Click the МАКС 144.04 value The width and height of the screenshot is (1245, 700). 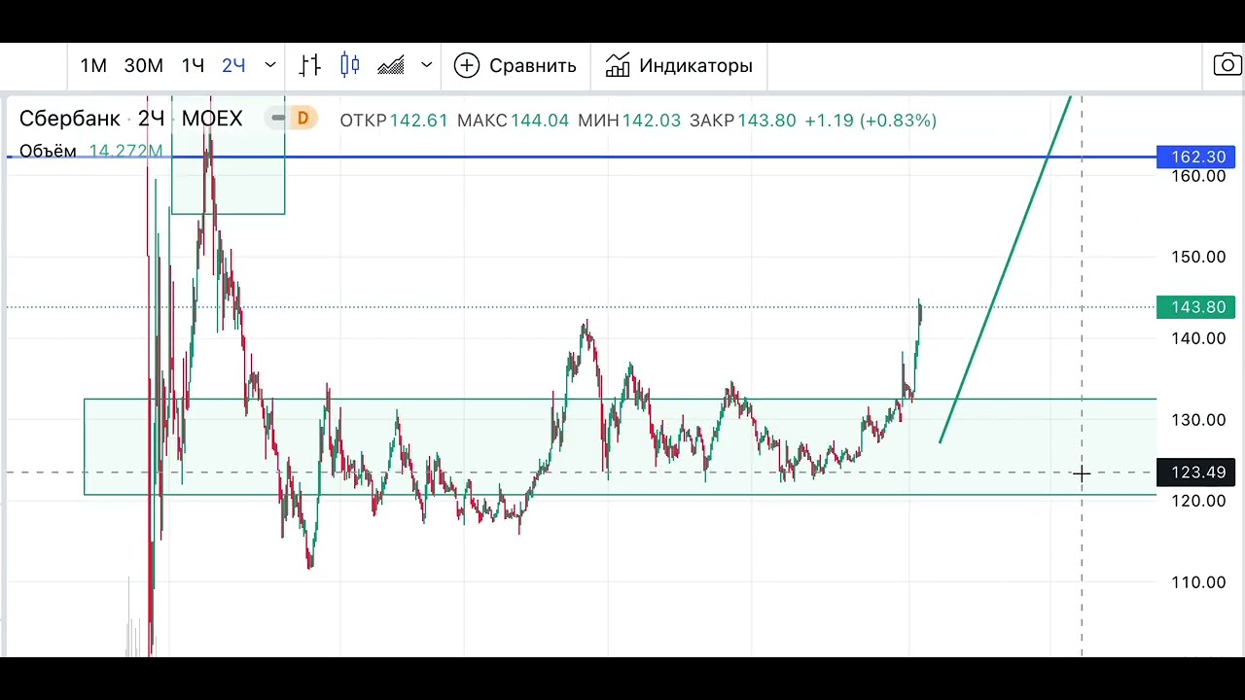pos(513,121)
